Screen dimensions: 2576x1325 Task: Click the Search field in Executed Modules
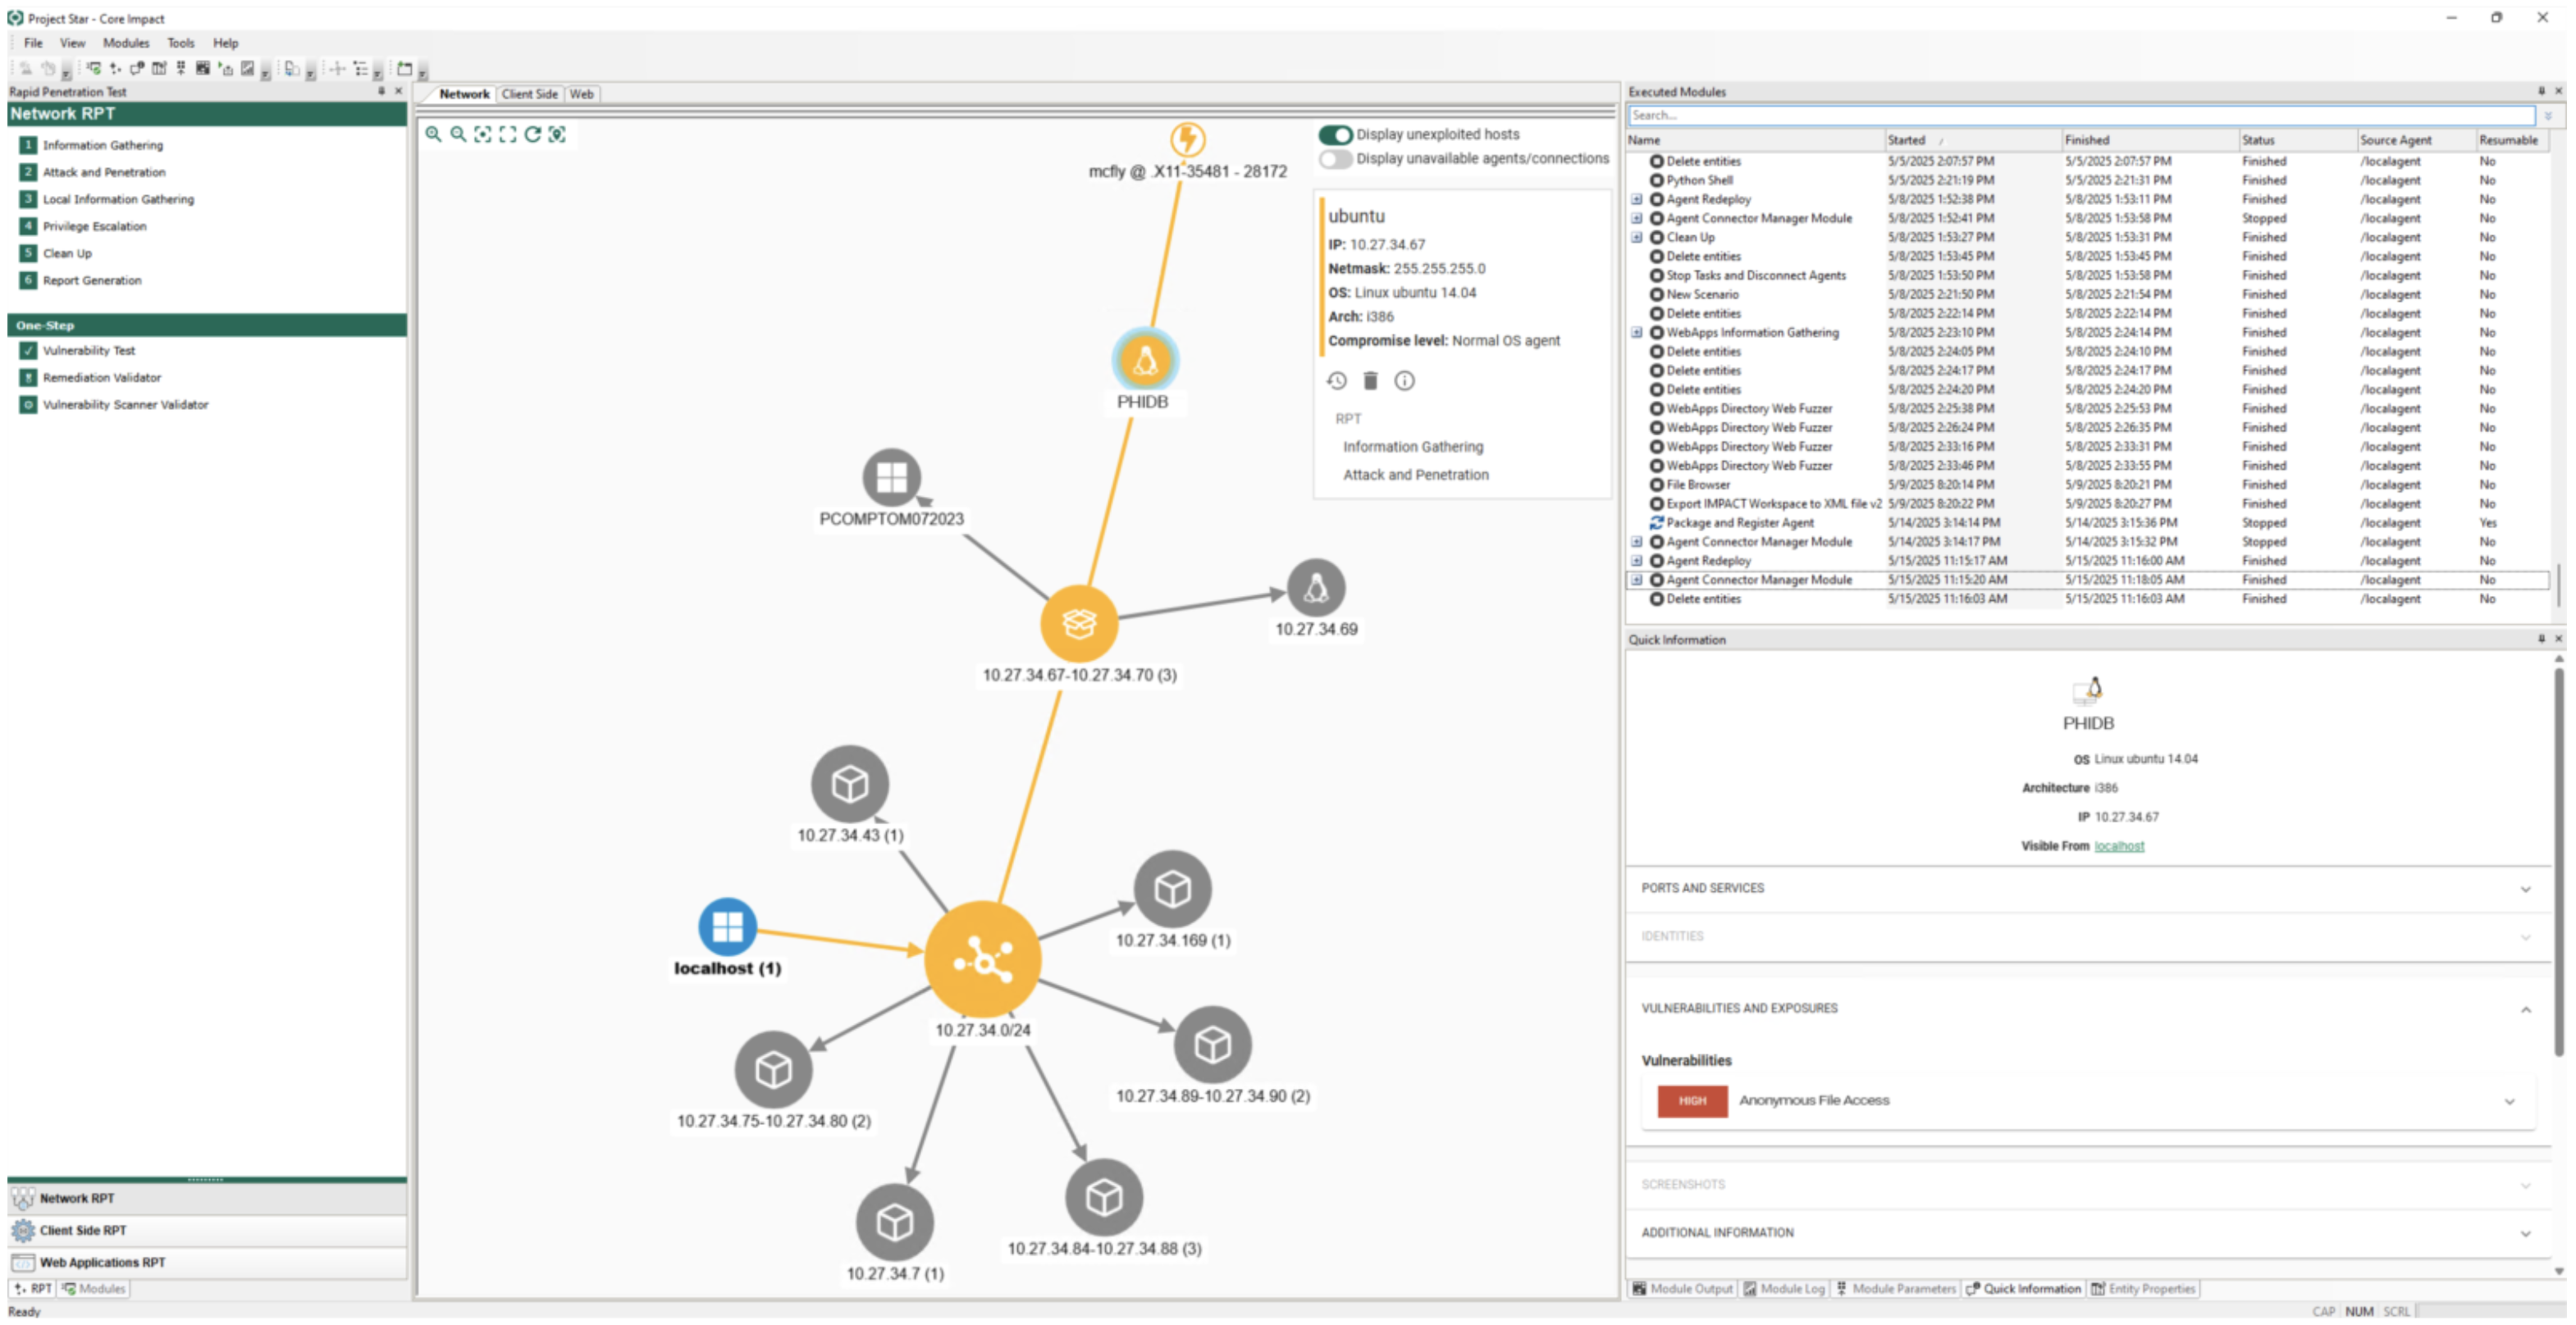pyautogui.click(x=2082, y=116)
